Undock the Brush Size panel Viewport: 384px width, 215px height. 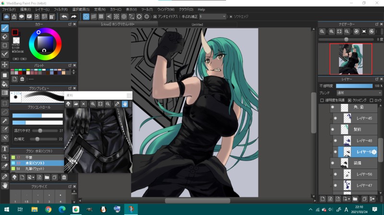pyautogui.click(x=70, y=186)
